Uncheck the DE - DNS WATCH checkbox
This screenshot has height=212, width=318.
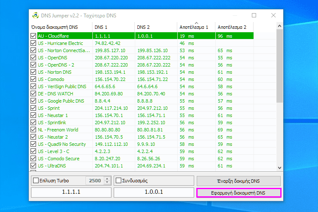point(33,94)
